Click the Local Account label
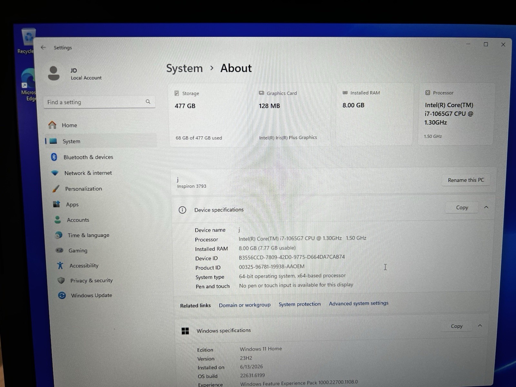This screenshot has height=387, width=516. click(86, 78)
